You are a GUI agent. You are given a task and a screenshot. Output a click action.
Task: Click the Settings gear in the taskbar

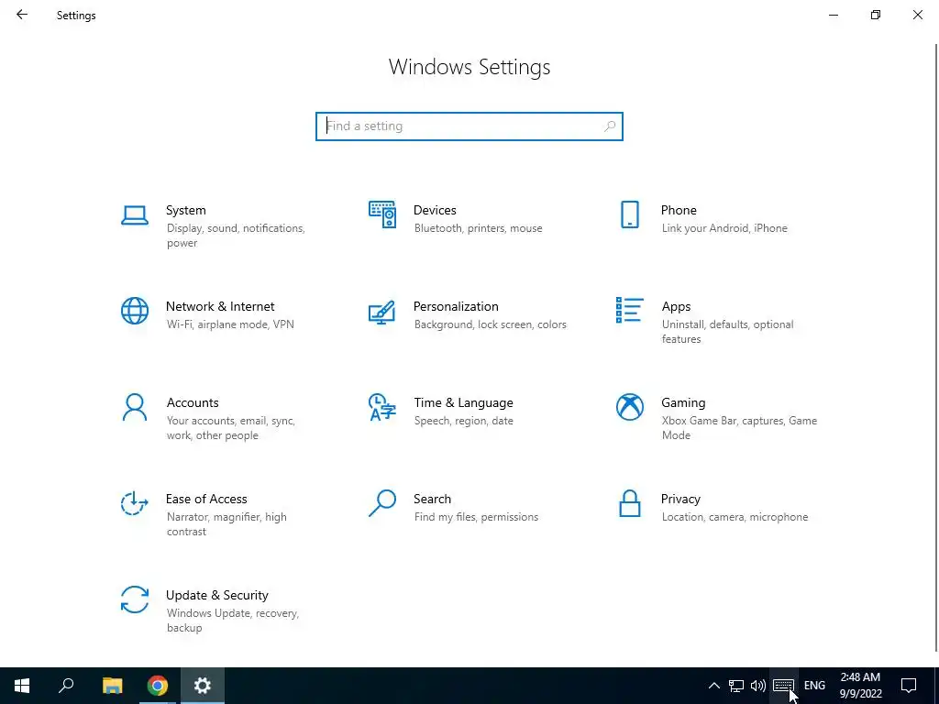point(203,686)
